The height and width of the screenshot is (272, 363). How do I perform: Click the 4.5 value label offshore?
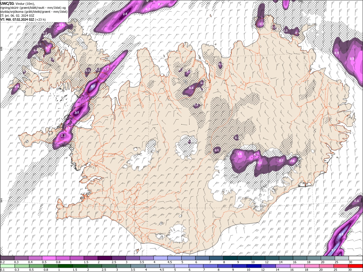pyautogui.click(x=341, y=235)
